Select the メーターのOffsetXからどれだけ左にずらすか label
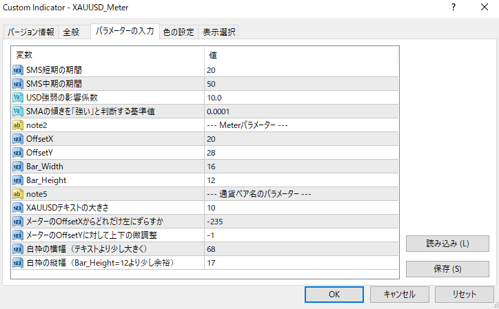Viewport: 499px width, 309px height. pyautogui.click(x=95, y=222)
